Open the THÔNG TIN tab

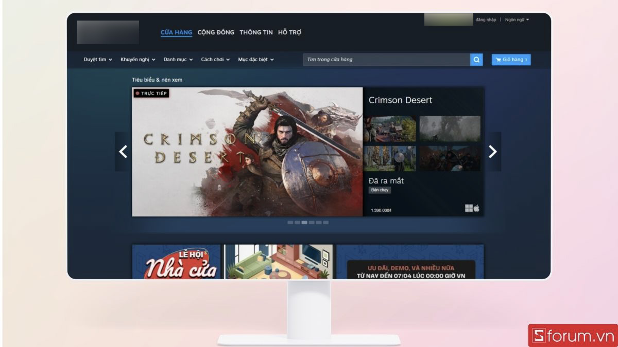[x=256, y=32]
